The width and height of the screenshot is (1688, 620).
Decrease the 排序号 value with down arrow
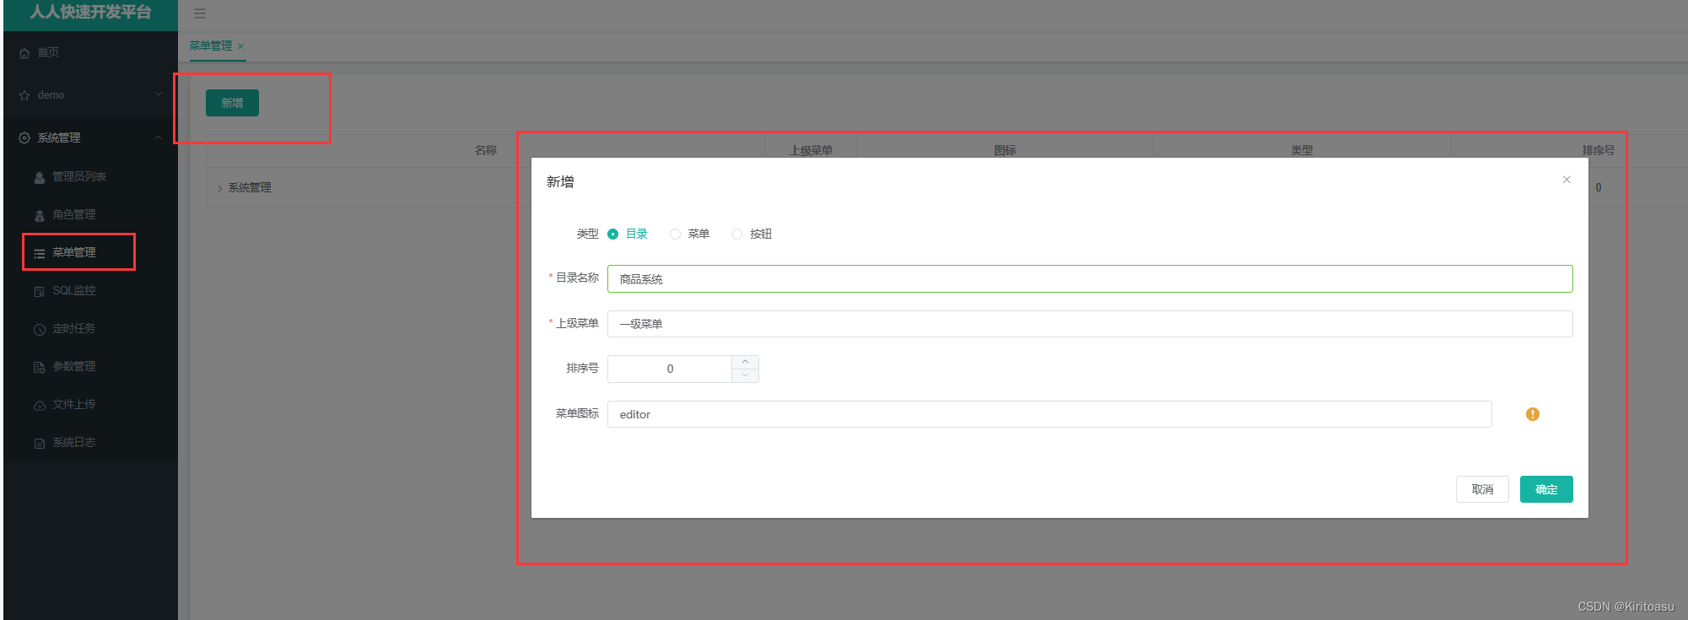[x=745, y=375]
